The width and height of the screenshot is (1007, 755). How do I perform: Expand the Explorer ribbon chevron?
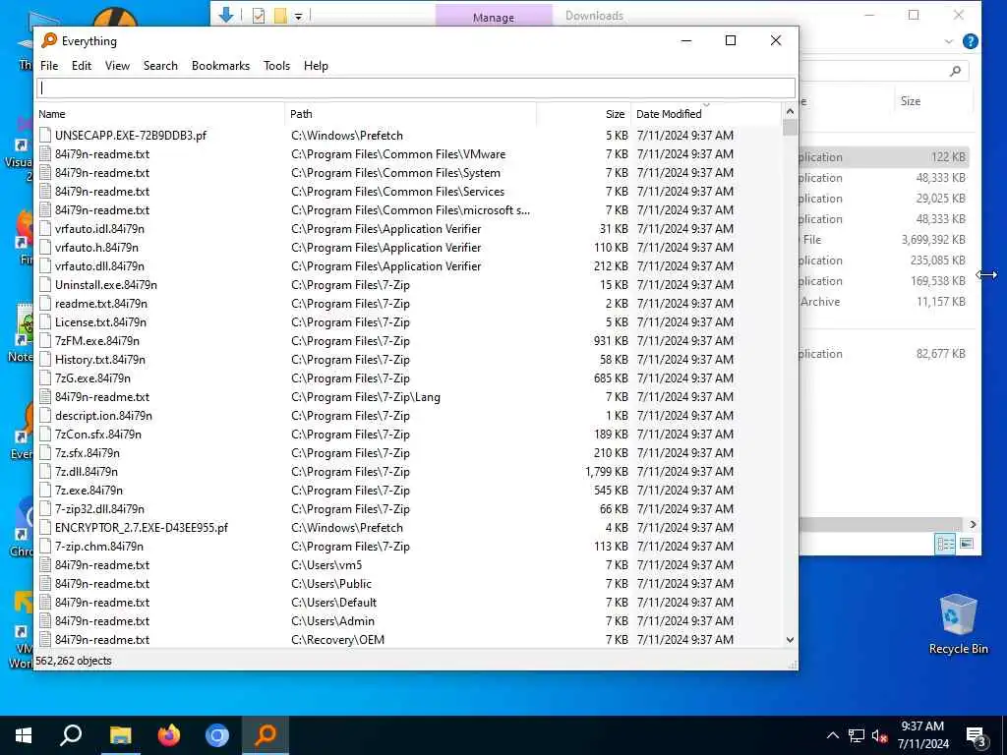click(949, 41)
